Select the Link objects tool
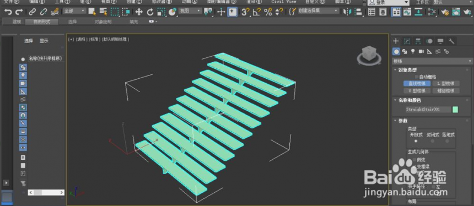 [x=33, y=12]
